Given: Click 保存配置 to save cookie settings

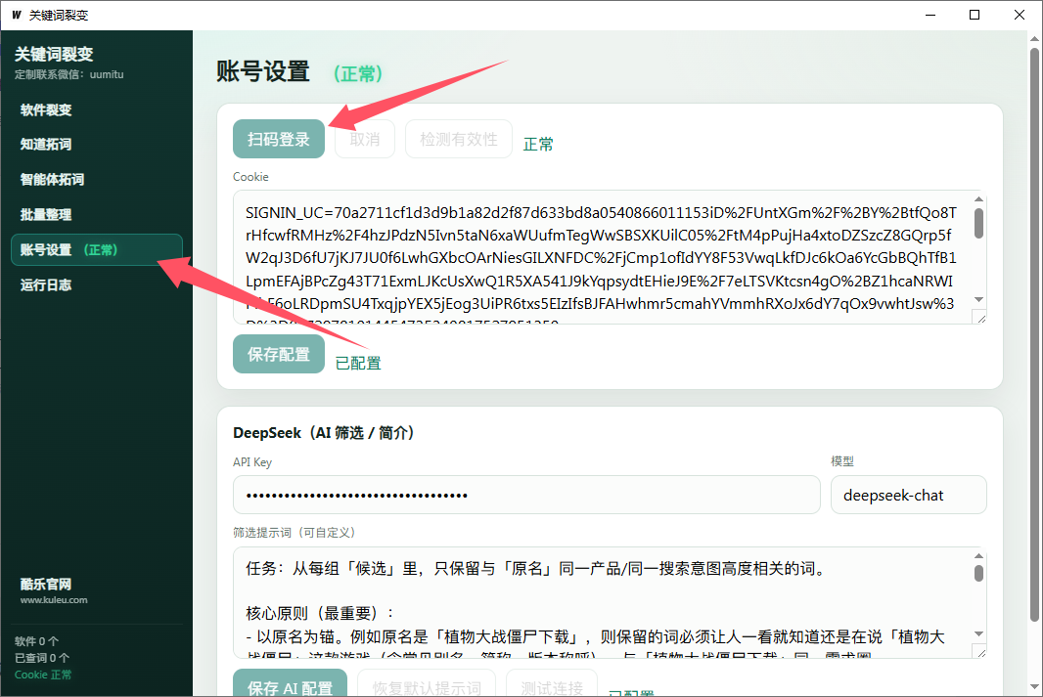Looking at the screenshot, I should coord(279,354).
